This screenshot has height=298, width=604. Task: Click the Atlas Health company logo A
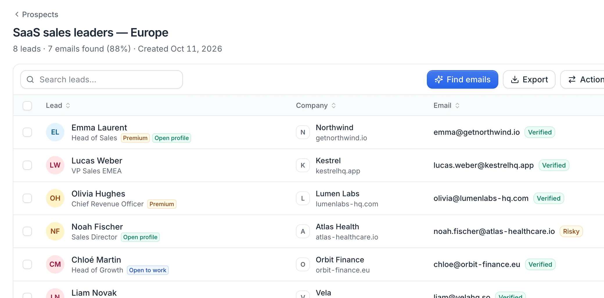pyautogui.click(x=303, y=231)
